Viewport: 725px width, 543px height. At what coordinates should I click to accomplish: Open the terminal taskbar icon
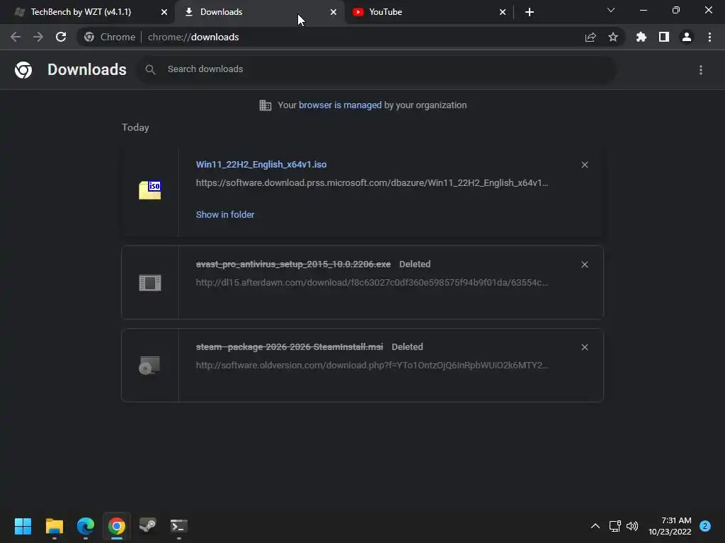pyautogui.click(x=179, y=526)
